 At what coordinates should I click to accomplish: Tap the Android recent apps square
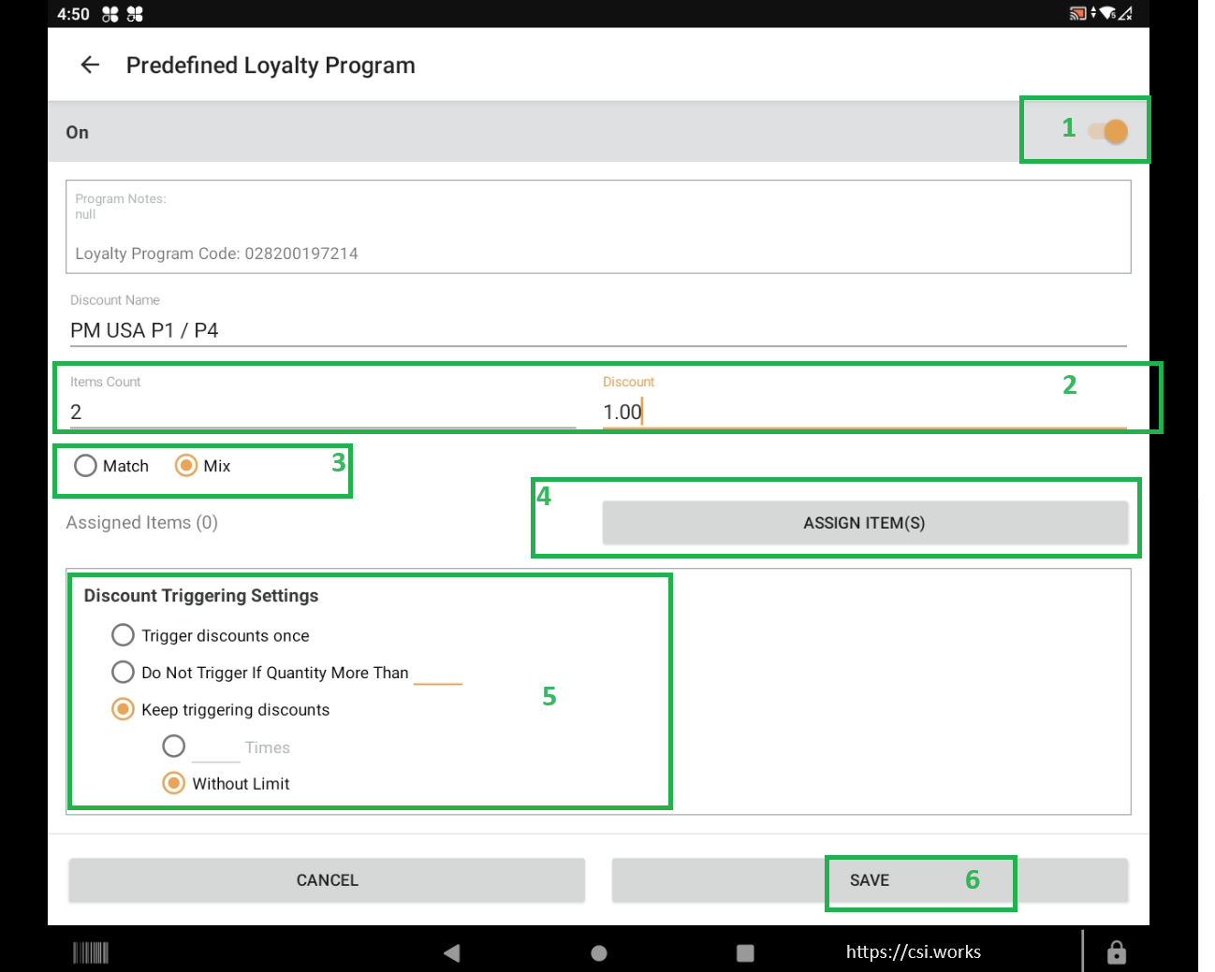[x=745, y=953]
